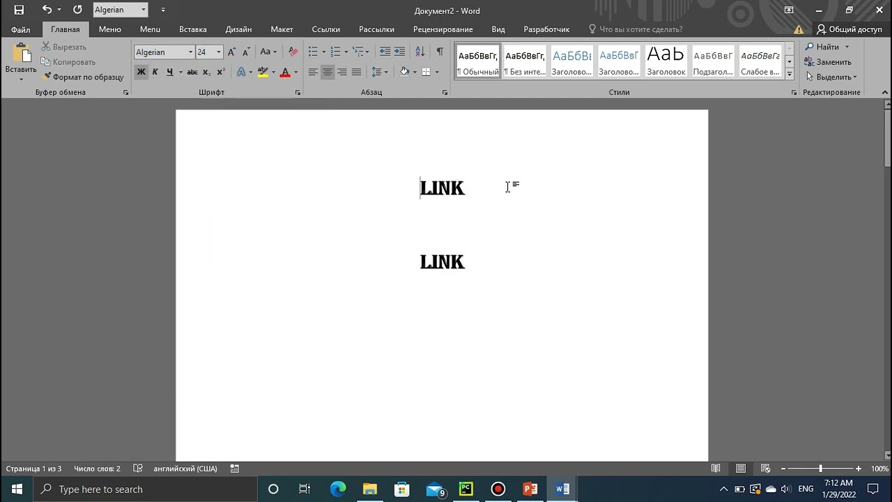Click the Tell me search field

[636, 29]
